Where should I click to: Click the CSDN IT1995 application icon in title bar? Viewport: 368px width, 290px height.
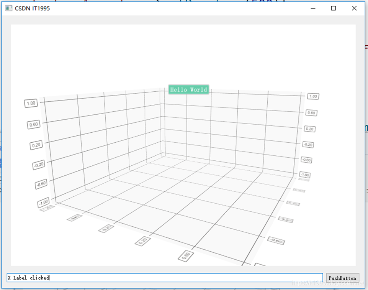[8, 8]
